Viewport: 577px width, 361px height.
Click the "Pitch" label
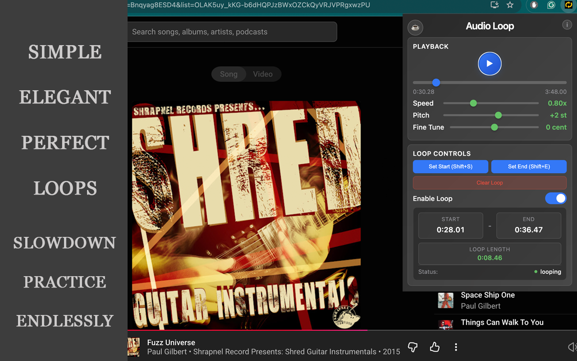(x=421, y=115)
